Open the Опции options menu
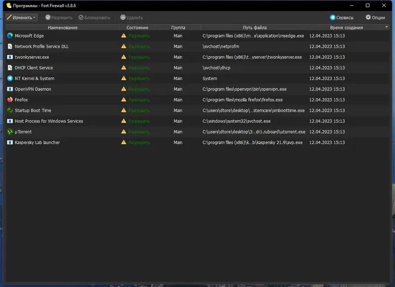The height and width of the screenshot is (287, 395). (375, 17)
